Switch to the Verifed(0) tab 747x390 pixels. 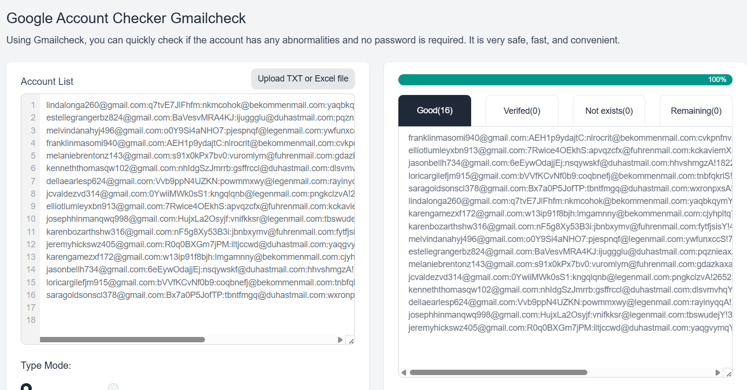point(522,111)
